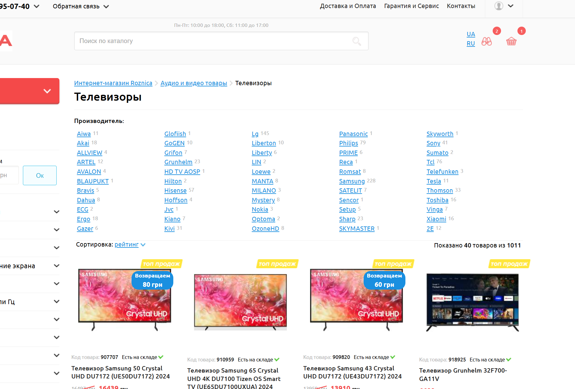Filter televisions by OzoneHD brand
This screenshot has width=575, height=389.
(266, 229)
